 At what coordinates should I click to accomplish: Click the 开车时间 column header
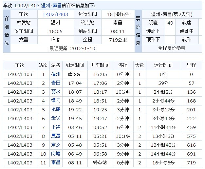pos(100,65)
